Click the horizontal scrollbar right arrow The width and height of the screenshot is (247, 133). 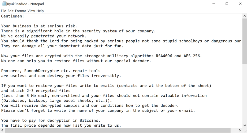coord(240,130)
